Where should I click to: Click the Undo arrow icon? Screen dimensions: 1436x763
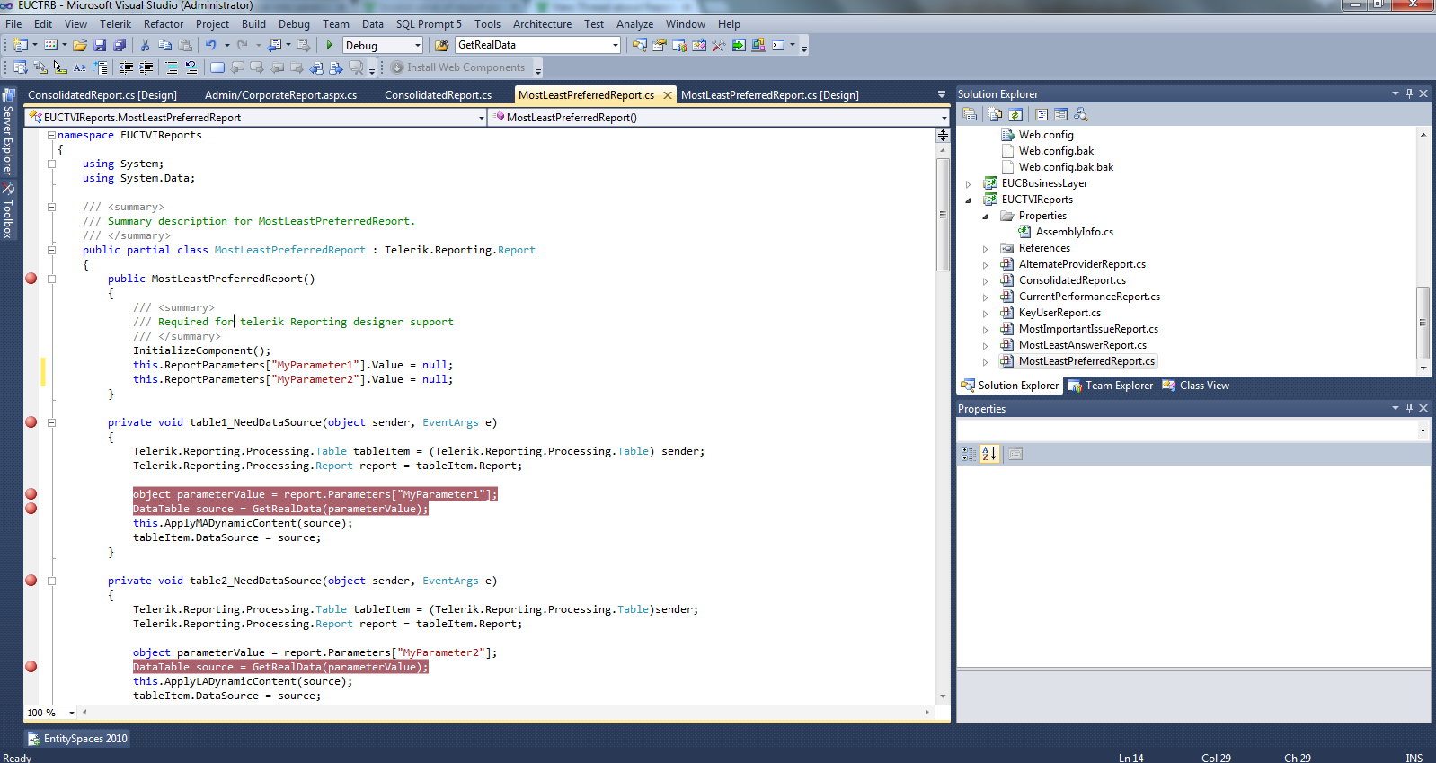[x=210, y=45]
